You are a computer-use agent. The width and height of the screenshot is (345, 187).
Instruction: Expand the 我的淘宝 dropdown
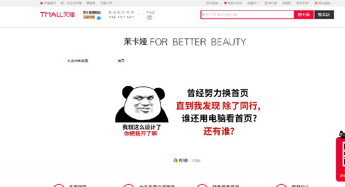213,3
